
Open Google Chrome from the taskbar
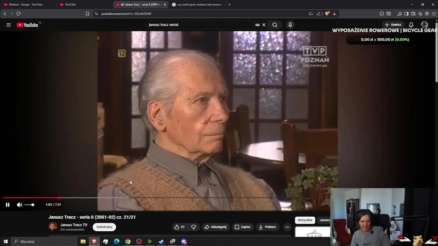click(128, 242)
